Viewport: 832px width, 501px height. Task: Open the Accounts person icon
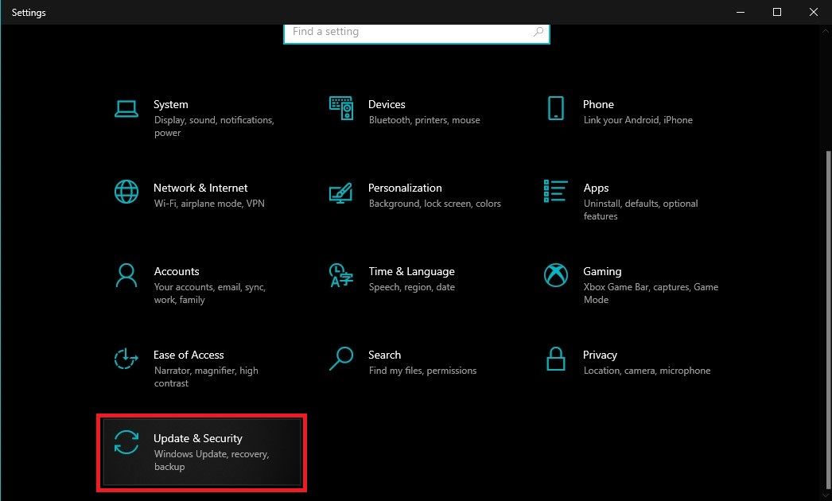126,275
